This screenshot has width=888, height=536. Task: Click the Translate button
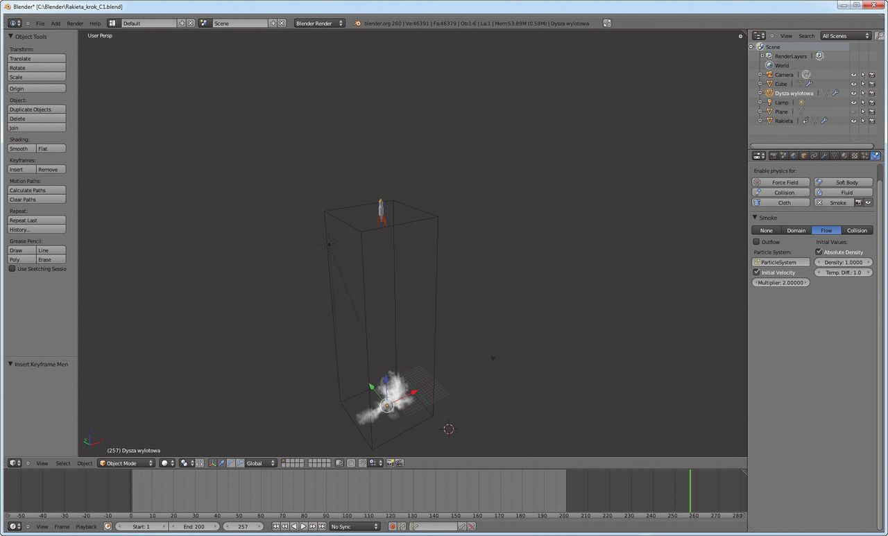coord(37,58)
